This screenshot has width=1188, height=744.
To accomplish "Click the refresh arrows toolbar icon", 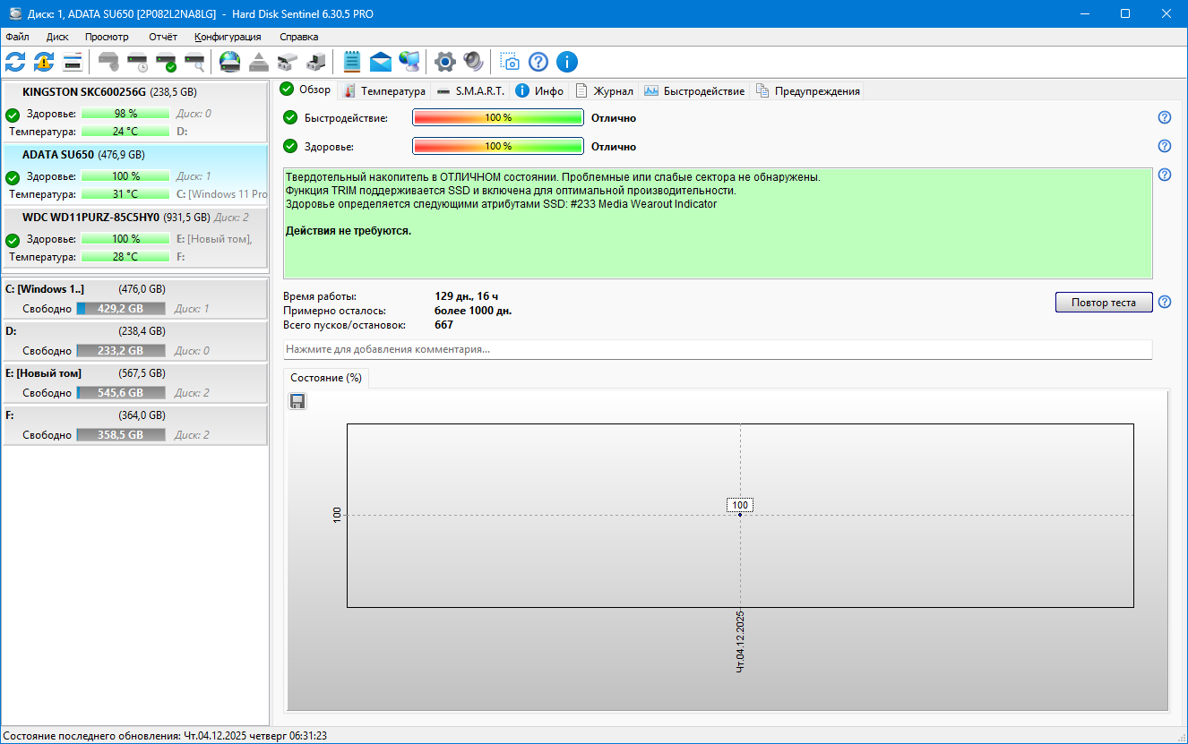I will coord(15,62).
